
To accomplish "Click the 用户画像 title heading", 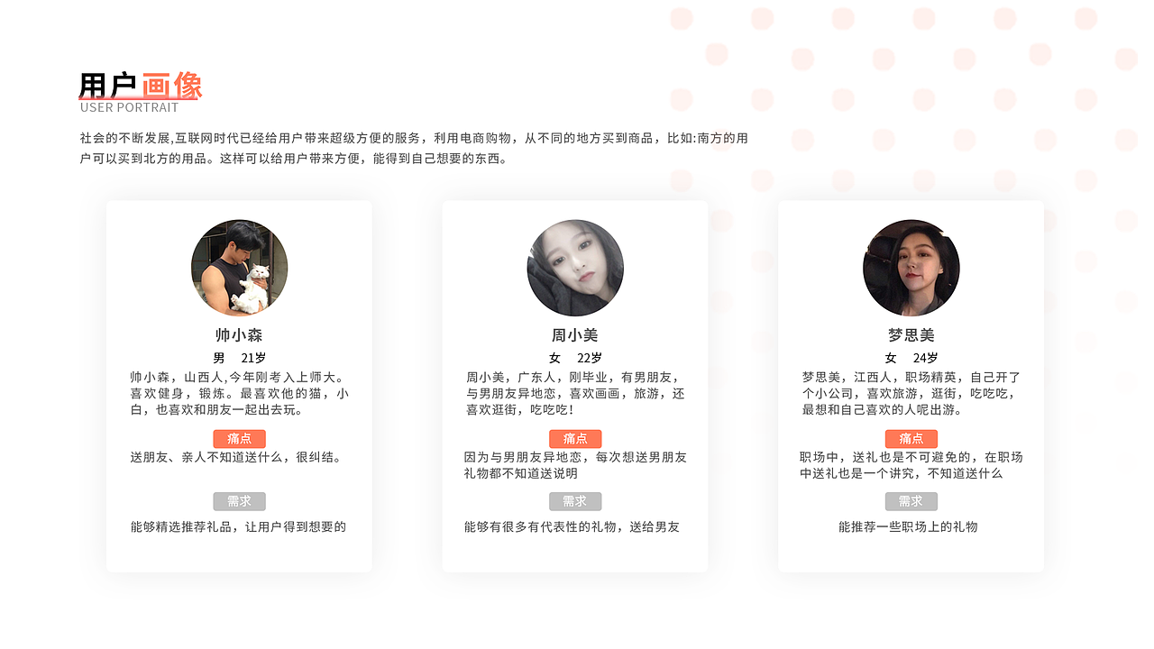I will 141,86.
